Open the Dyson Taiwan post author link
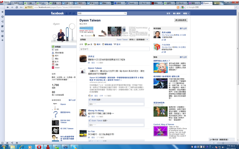The width and height of the screenshot is (239, 149). pos(94,68)
